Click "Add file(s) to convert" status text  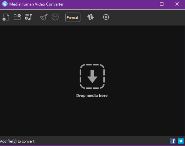point(17,141)
